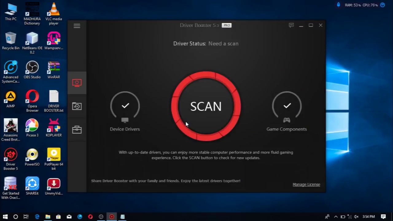Select Assassins Creed desktop shortcut

(11, 130)
